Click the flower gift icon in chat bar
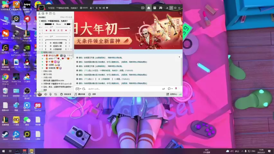274x154 pixels. tap(176, 89)
